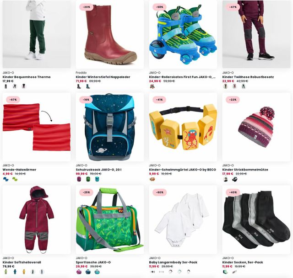
Task: View the blue-green rollerskates product image
Action: pyautogui.click(x=183, y=34)
